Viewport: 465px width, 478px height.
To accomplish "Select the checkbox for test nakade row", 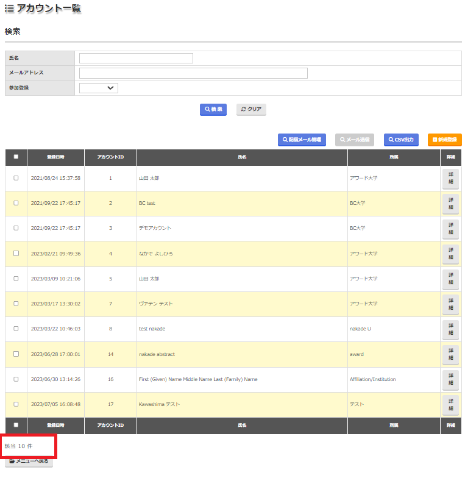I will click(x=16, y=329).
